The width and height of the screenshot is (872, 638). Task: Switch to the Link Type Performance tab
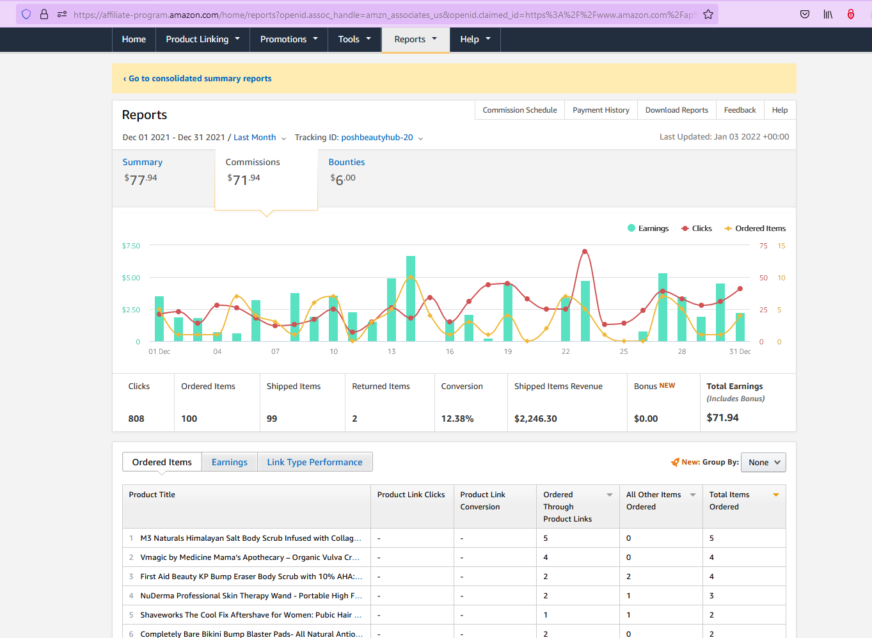315,462
